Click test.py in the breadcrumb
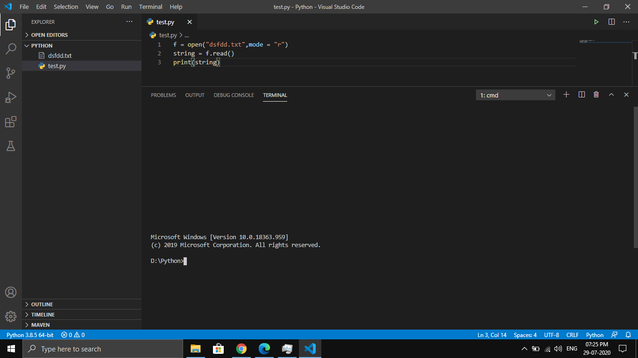Image resolution: width=638 pixels, height=358 pixels. click(168, 35)
